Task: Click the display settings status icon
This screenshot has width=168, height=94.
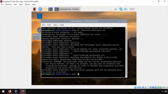Action: pyautogui.click(x=150, y=87)
